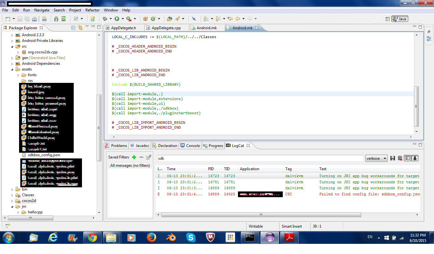Click the LogCat search filter field
The height and width of the screenshot is (254, 434).
tap(260, 158)
